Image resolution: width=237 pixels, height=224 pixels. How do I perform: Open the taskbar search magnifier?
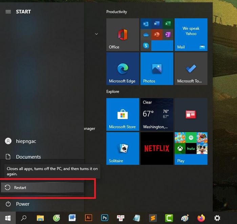[x=24, y=218]
